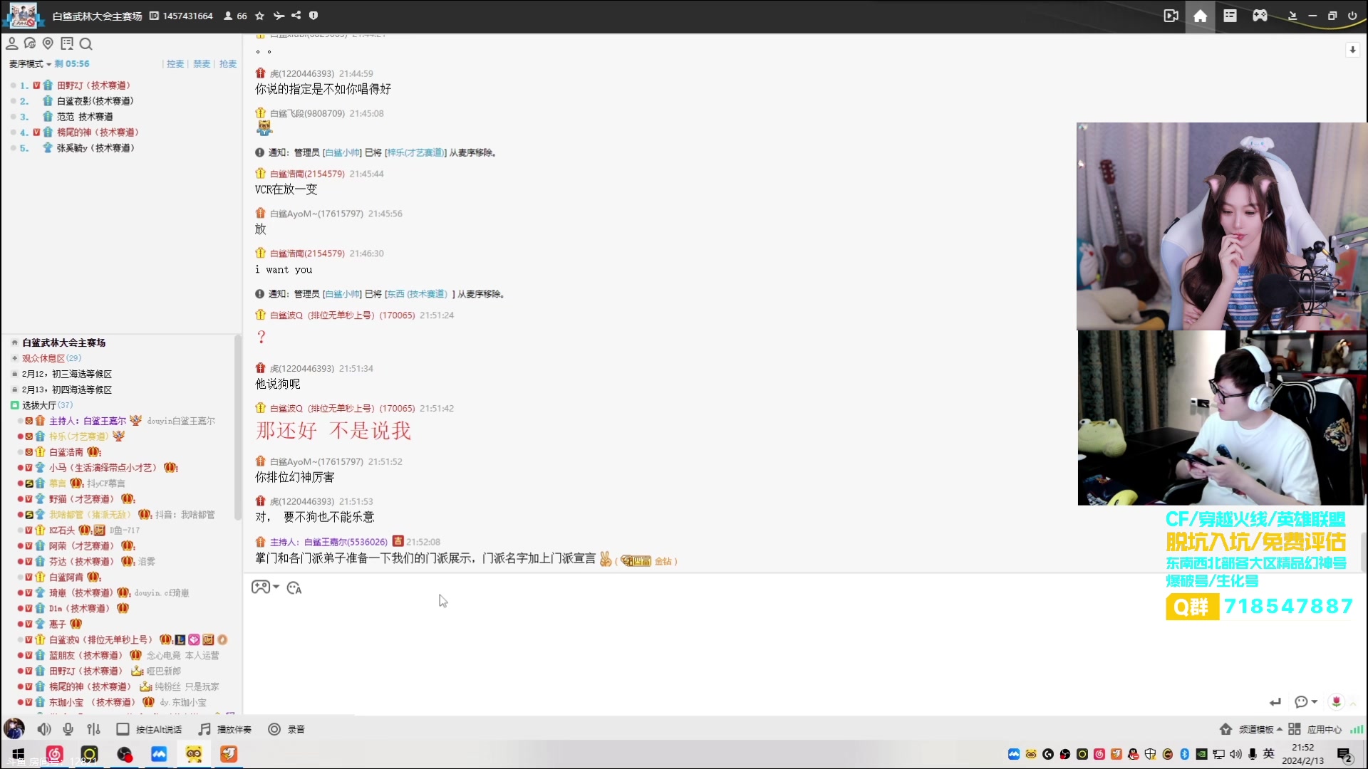This screenshot has width=1368, height=769.
Task: Click the airplane invite icon in title bar
Action: tap(279, 16)
